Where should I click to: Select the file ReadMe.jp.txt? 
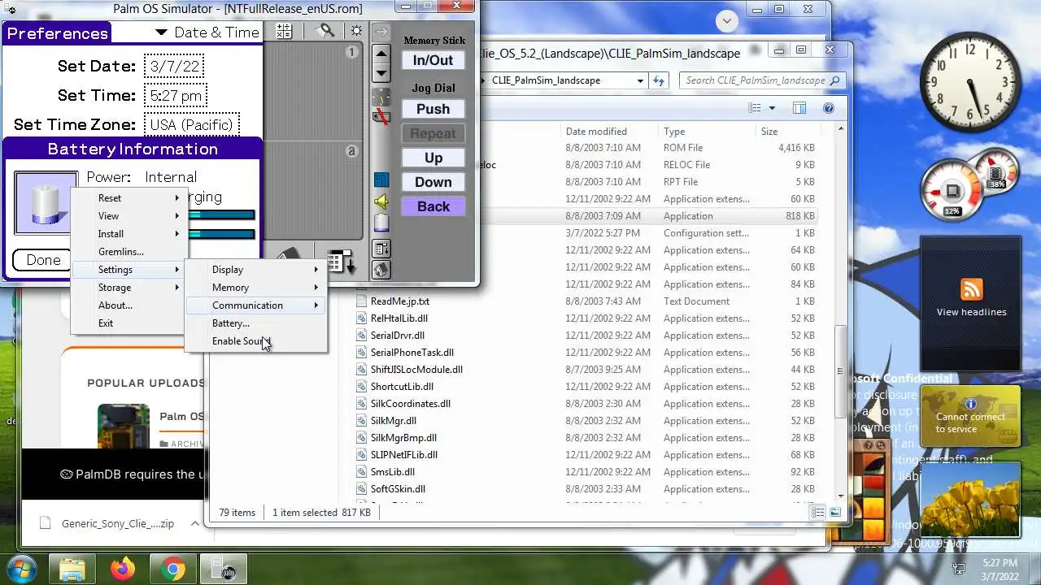point(399,301)
